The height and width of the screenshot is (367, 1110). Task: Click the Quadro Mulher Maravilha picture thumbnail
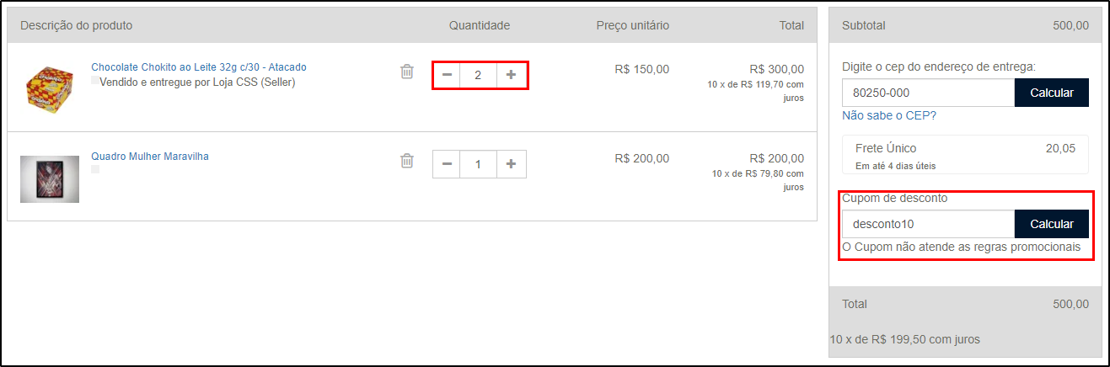tap(50, 179)
